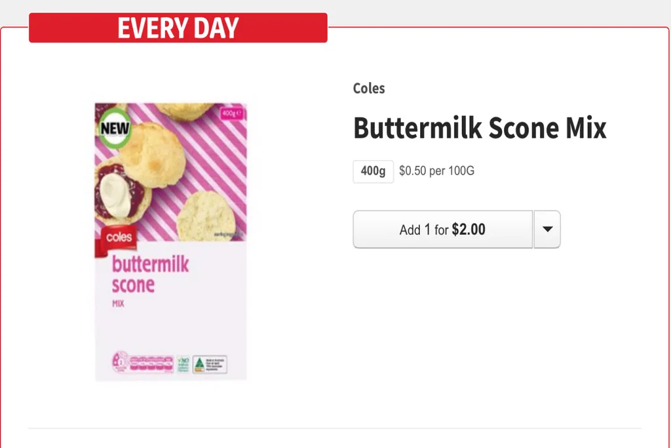Viewport: 671px width, 448px height.
Task: Open the Buttermilk Scone Mix title
Action: pyautogui.click(x=480, y=128)
